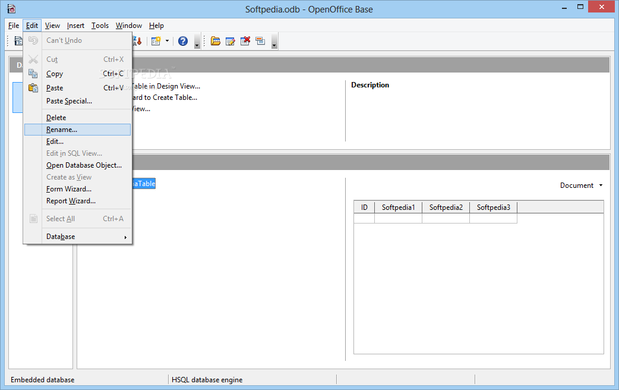Image resolution: width=619 pixels, height=390 pixels.
Task: Select the Rename... menu entry
Action: click(77, 130)
